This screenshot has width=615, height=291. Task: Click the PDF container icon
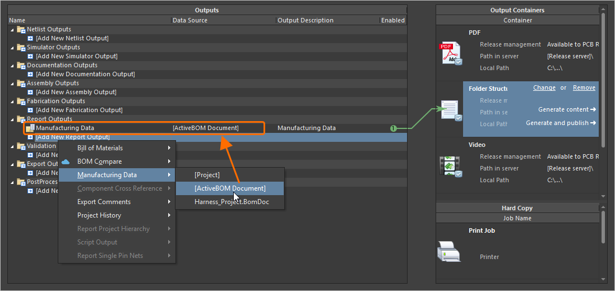click(451, 53)
